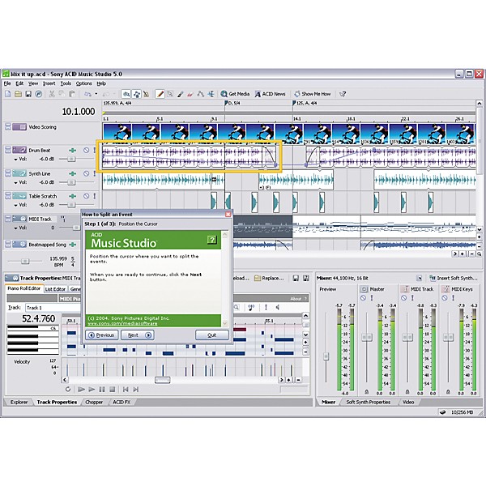The image size is (486, 486).
Task: Click help icon in tutorial banner
Action: [212, 239]
